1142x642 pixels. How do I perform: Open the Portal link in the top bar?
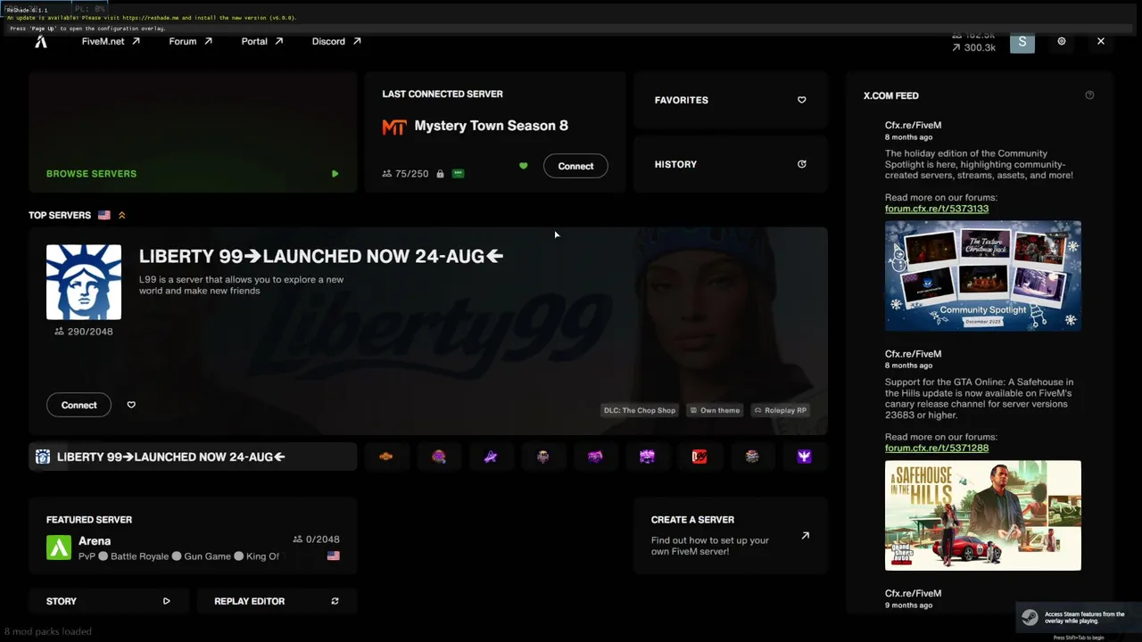tap(262, 41)
